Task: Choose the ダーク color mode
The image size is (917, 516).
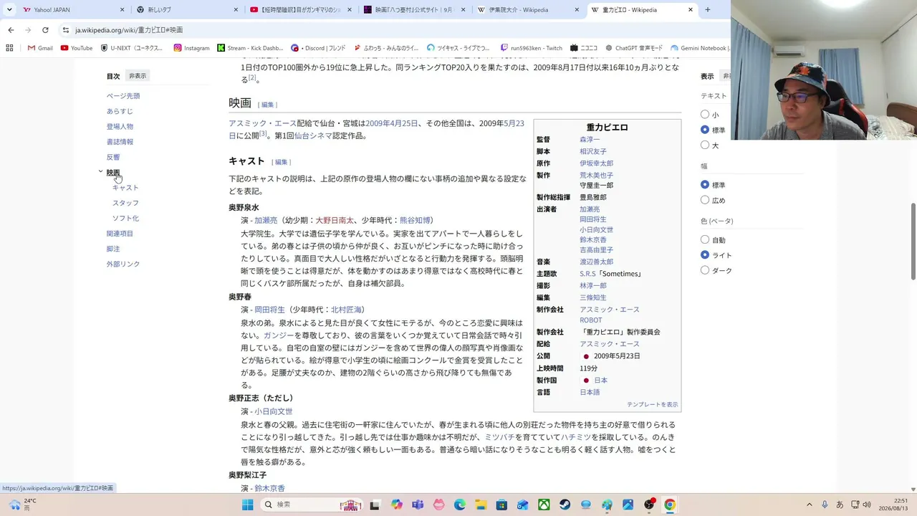Action: (x=705, y=270)
